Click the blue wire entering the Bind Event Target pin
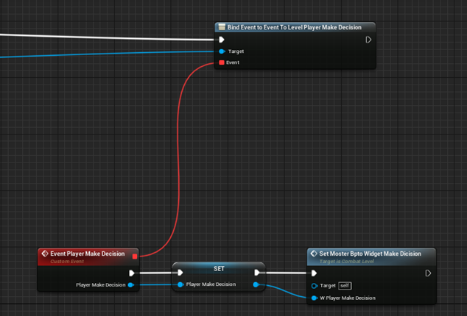Image resolution: width=467 pixels, height=316 pixels. click(x=108, y=54)
